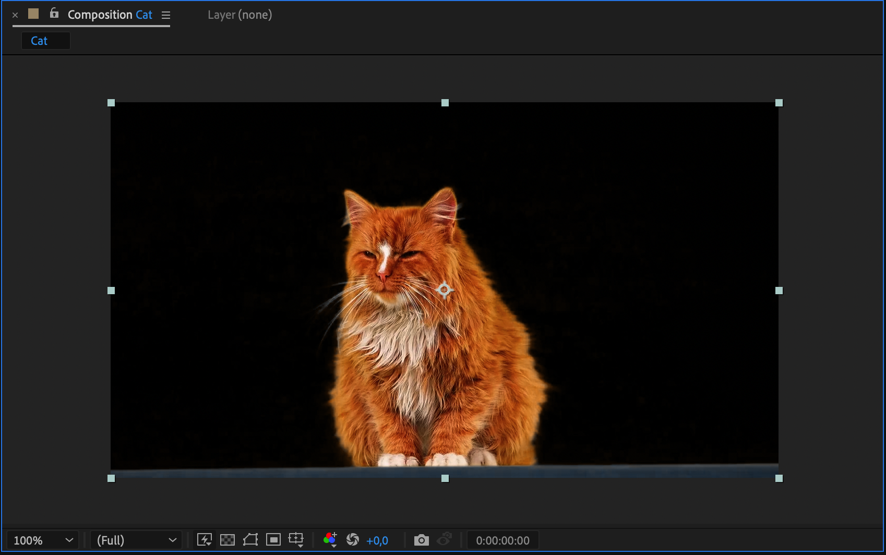Click the layer anchor point crosshair
The width and height of the screenshot is (886, 555).
(444, 289)
